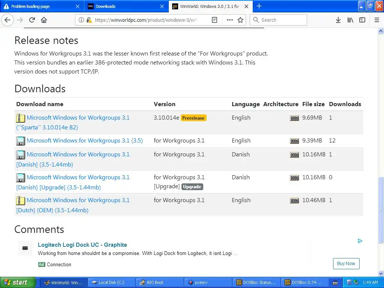Screen dimensions: 384x288
Task: Open the Danish Upgrade download link
Action: (73, 182)
